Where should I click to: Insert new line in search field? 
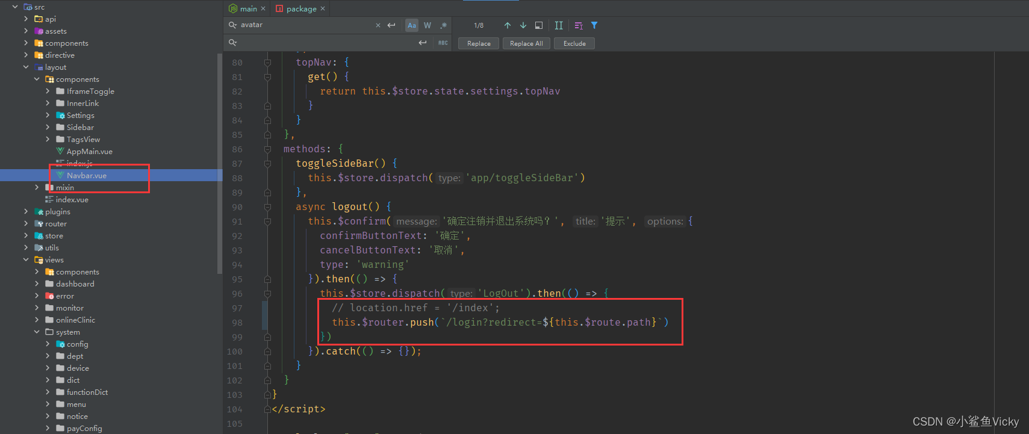coord(391,25)
